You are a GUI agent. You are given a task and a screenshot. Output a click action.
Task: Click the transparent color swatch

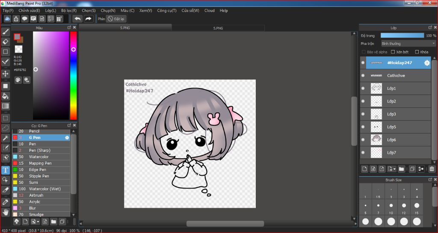[18, 49]
